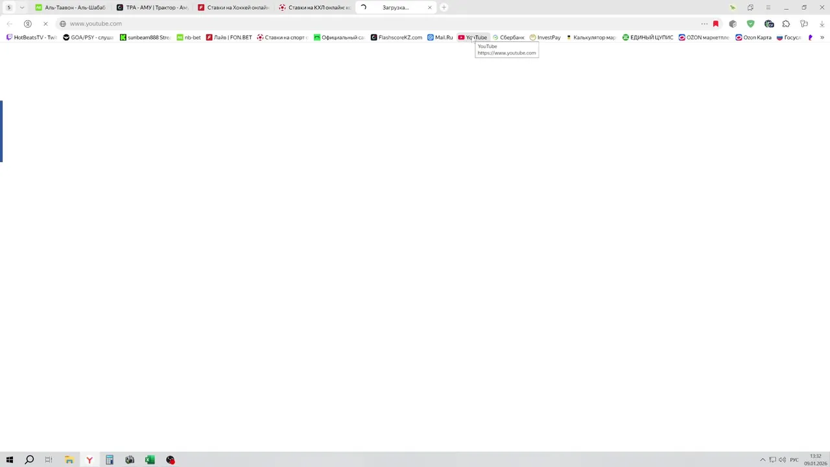The height and width of the screenshot is (467, 830).
Task: Open a new tab with plus button
Action: (x=444, y=7)
